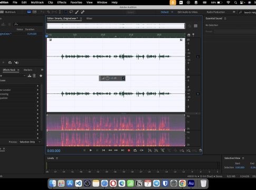Viewport: 256px width, 190px height.
Task: Toggle snapping pin icon beside timeline
Action: 193,35
